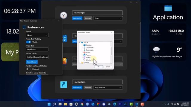Launch Microsoft Edge from the taskbar

click(x=115, y=104)
